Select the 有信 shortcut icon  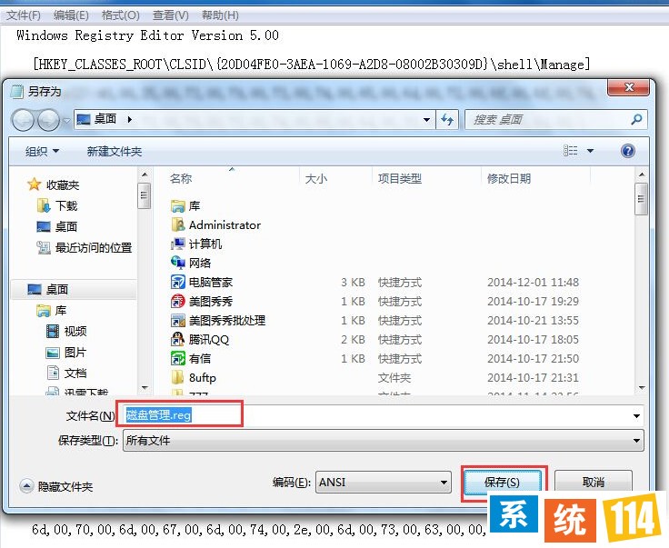[178, 358]
